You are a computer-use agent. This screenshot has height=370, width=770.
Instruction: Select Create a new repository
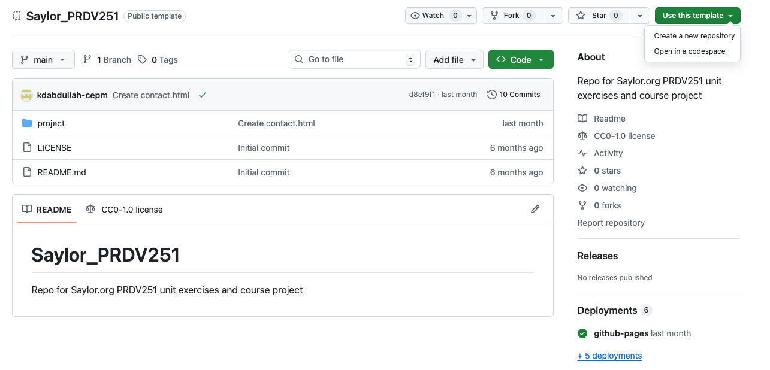coord(694,36)
